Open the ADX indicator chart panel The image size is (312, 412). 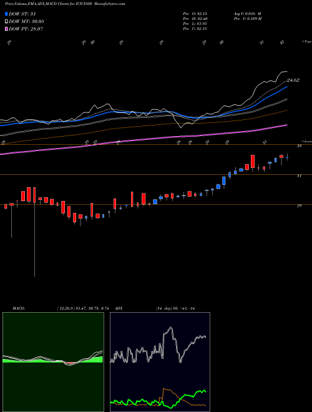(x=160, y=362)
